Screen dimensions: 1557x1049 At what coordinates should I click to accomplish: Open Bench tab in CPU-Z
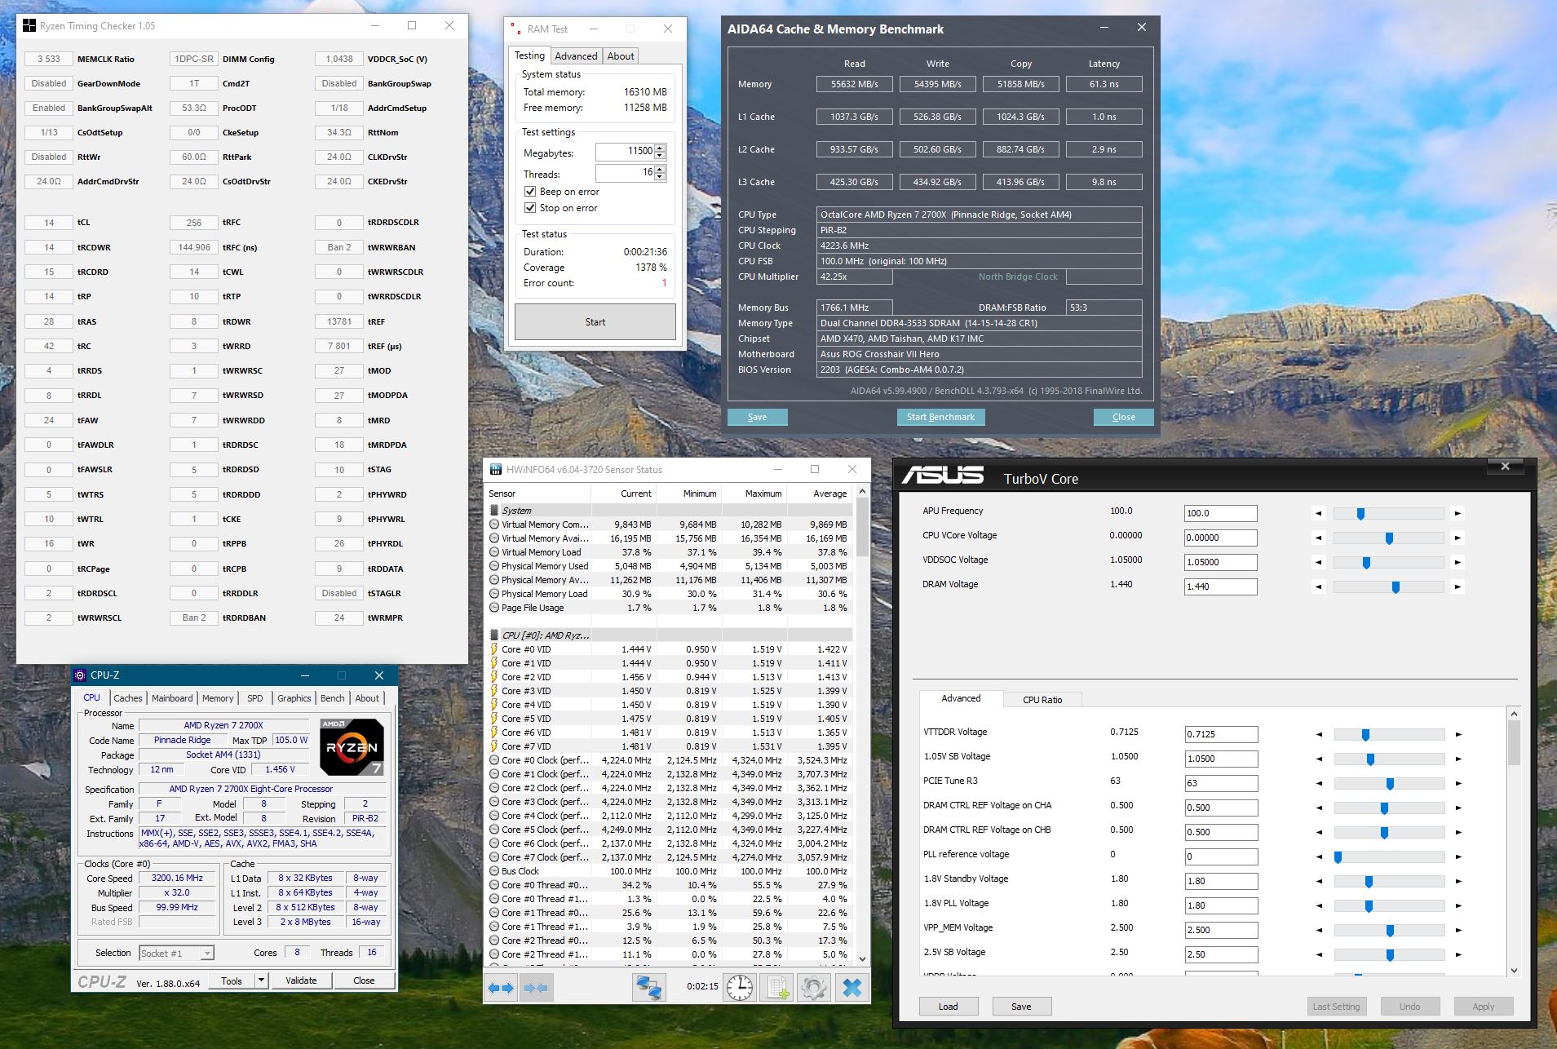point(332,698)
